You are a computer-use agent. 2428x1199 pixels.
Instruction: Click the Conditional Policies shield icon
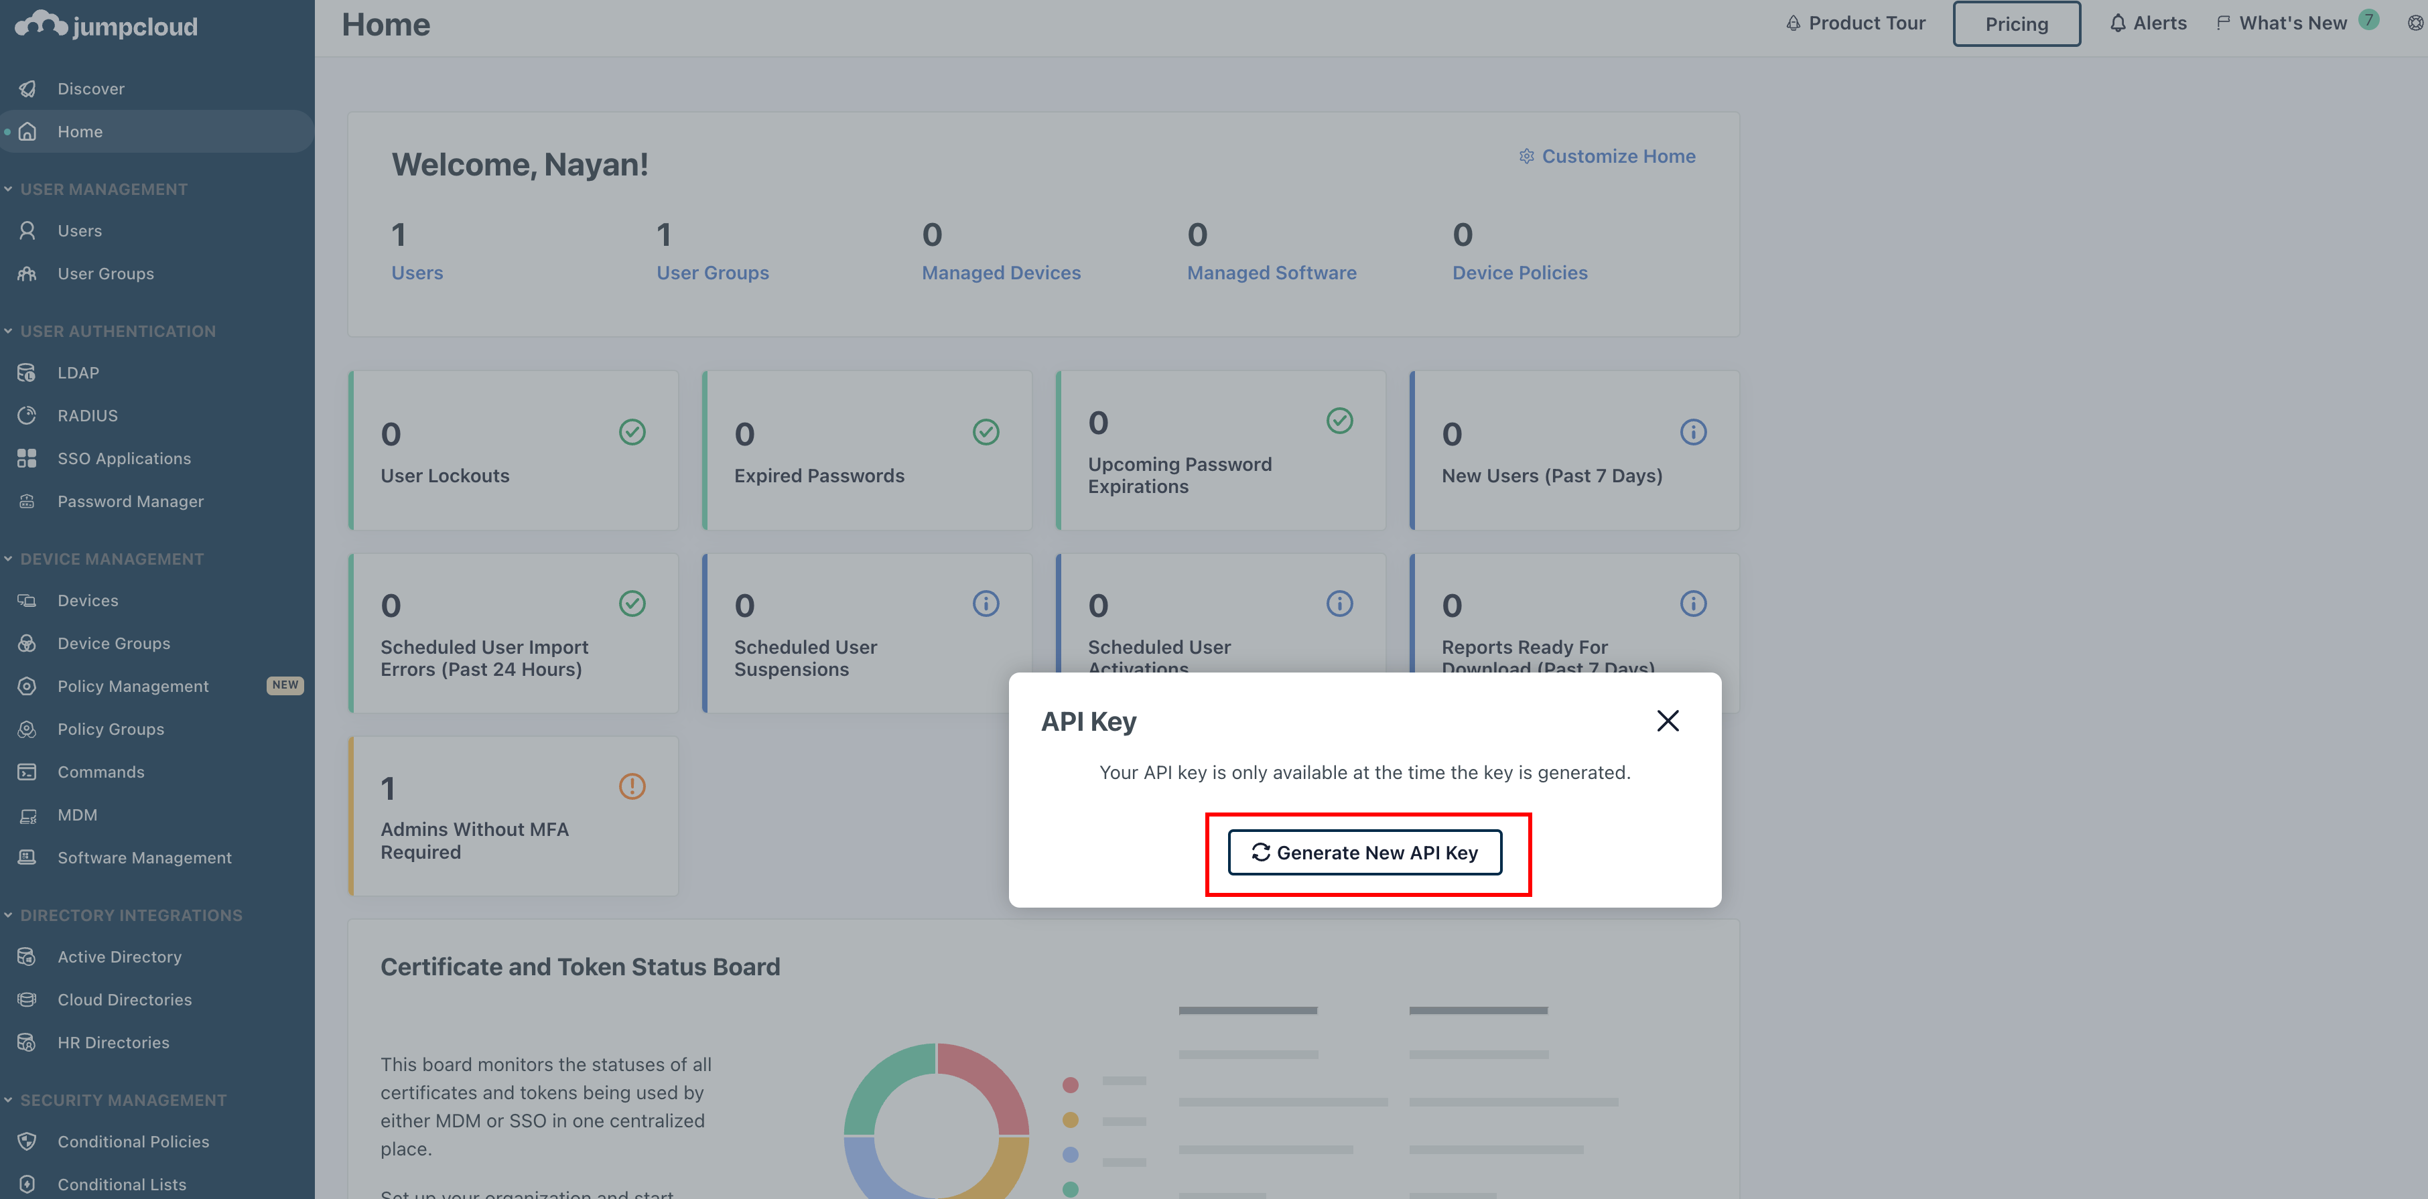[27, 1141]
